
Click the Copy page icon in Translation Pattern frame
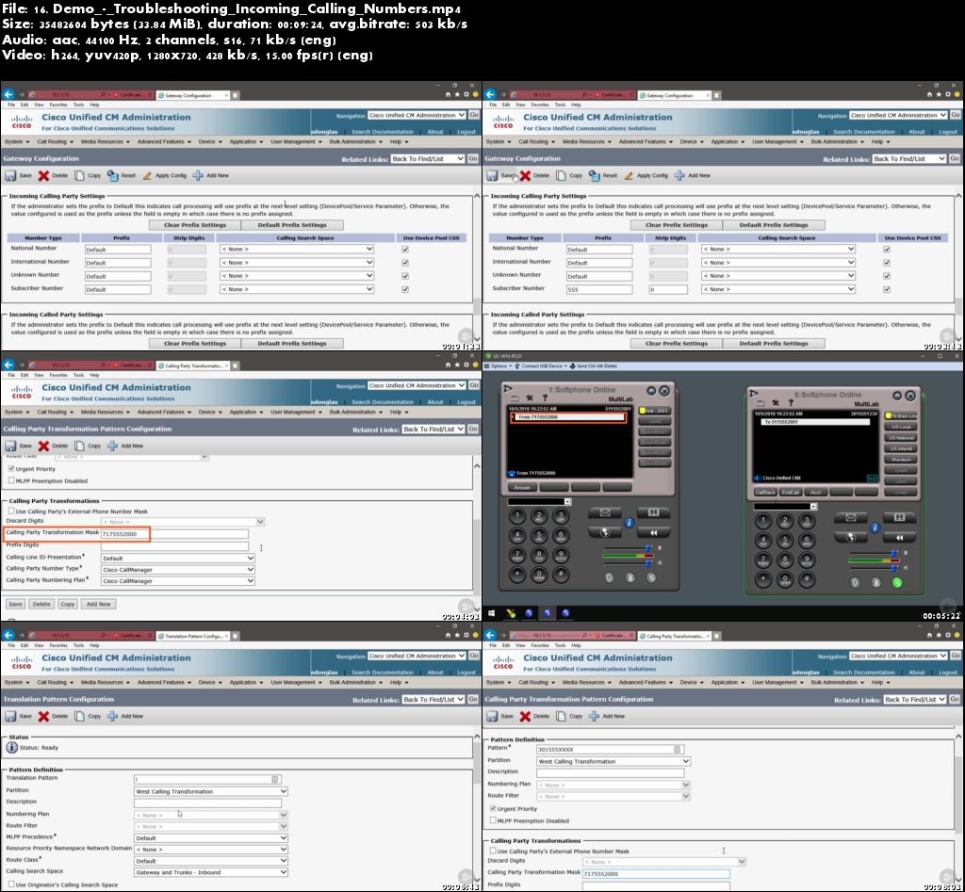tap(79, 716)
